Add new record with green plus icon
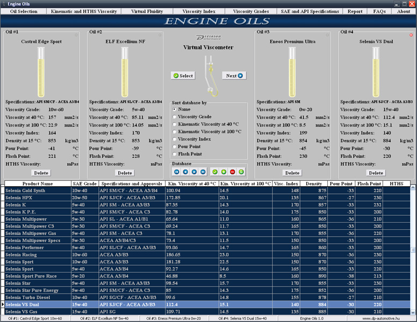Screen dimensions: 417x322 [224, 172]
